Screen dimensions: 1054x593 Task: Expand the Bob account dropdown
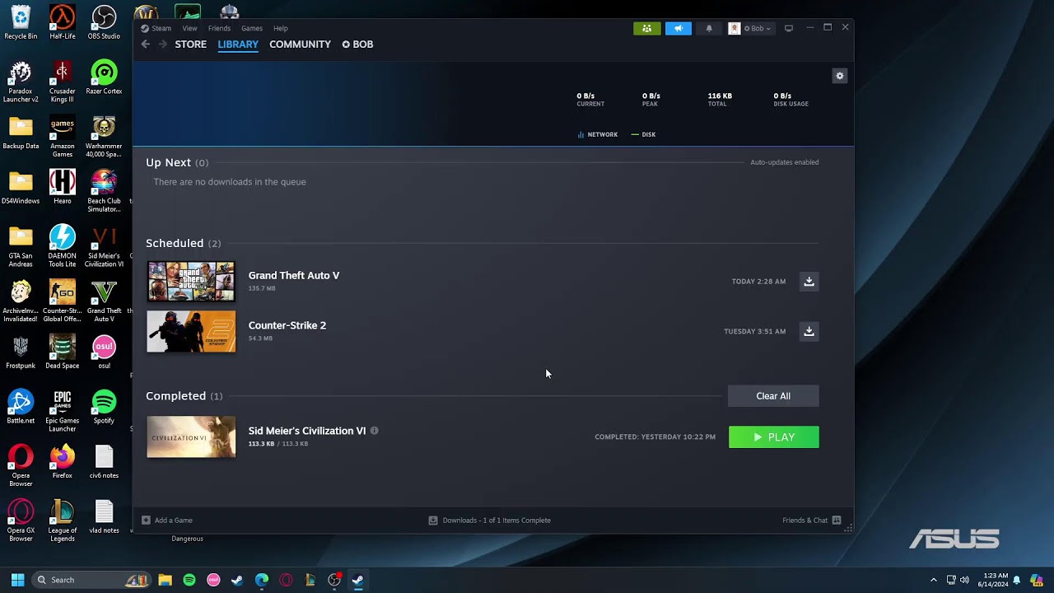(758, 28)
